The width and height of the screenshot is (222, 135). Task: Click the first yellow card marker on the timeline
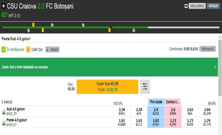(33, 25)
